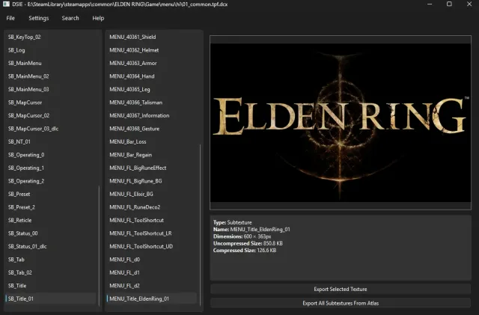Viewport: 479px width, 315px height.
Task: Select MENU_FL_BigRune_BG subtexture
Action: pos(151,181)
